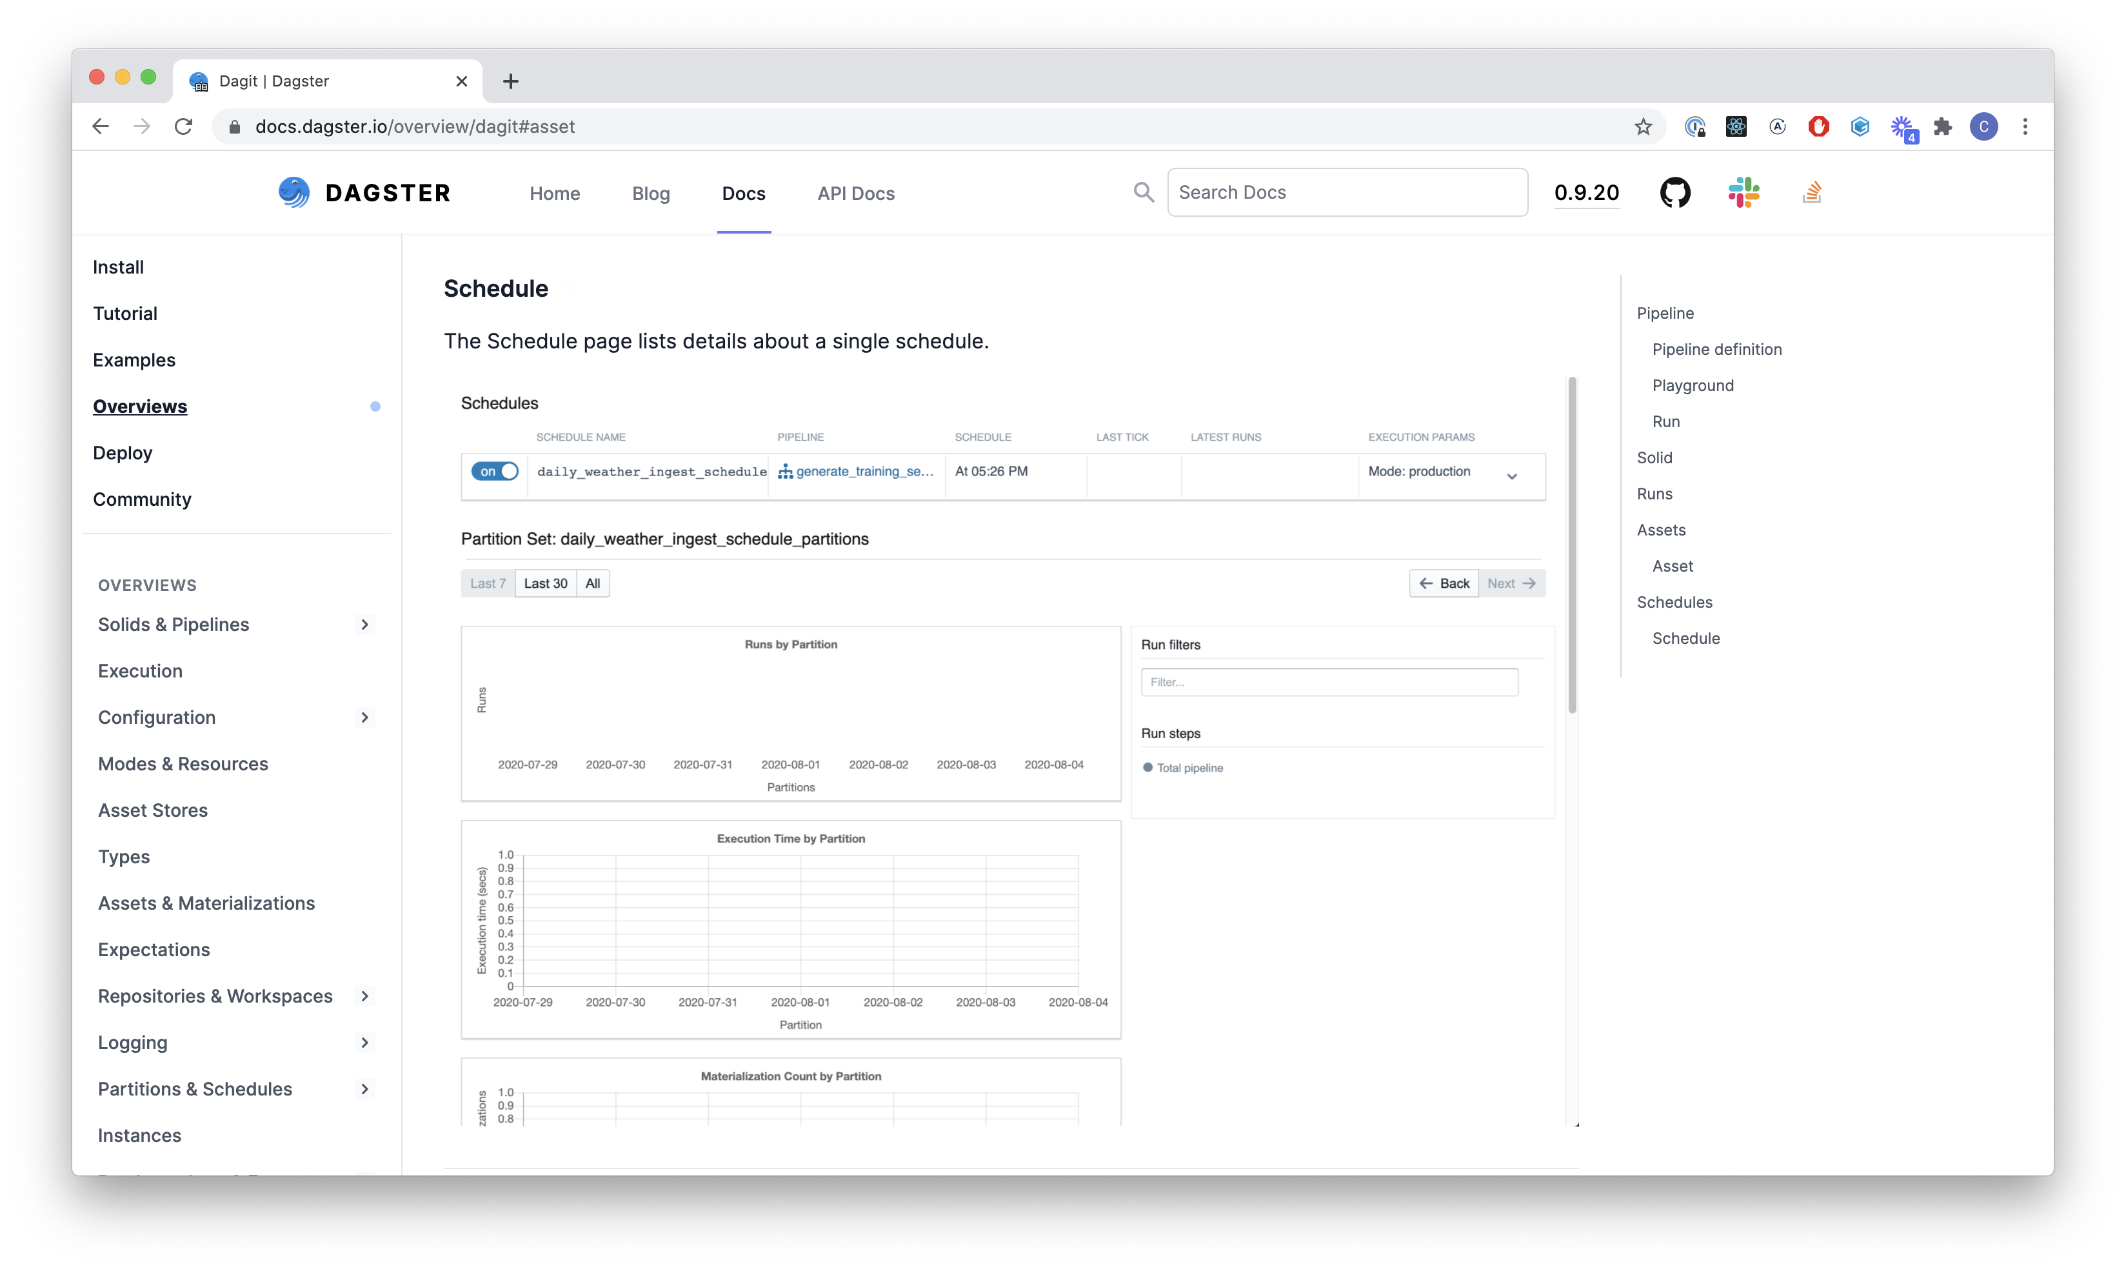Screen dimensions: 2126x1271
Task: Open the Slack community icon
Action: pos(1744,193)
